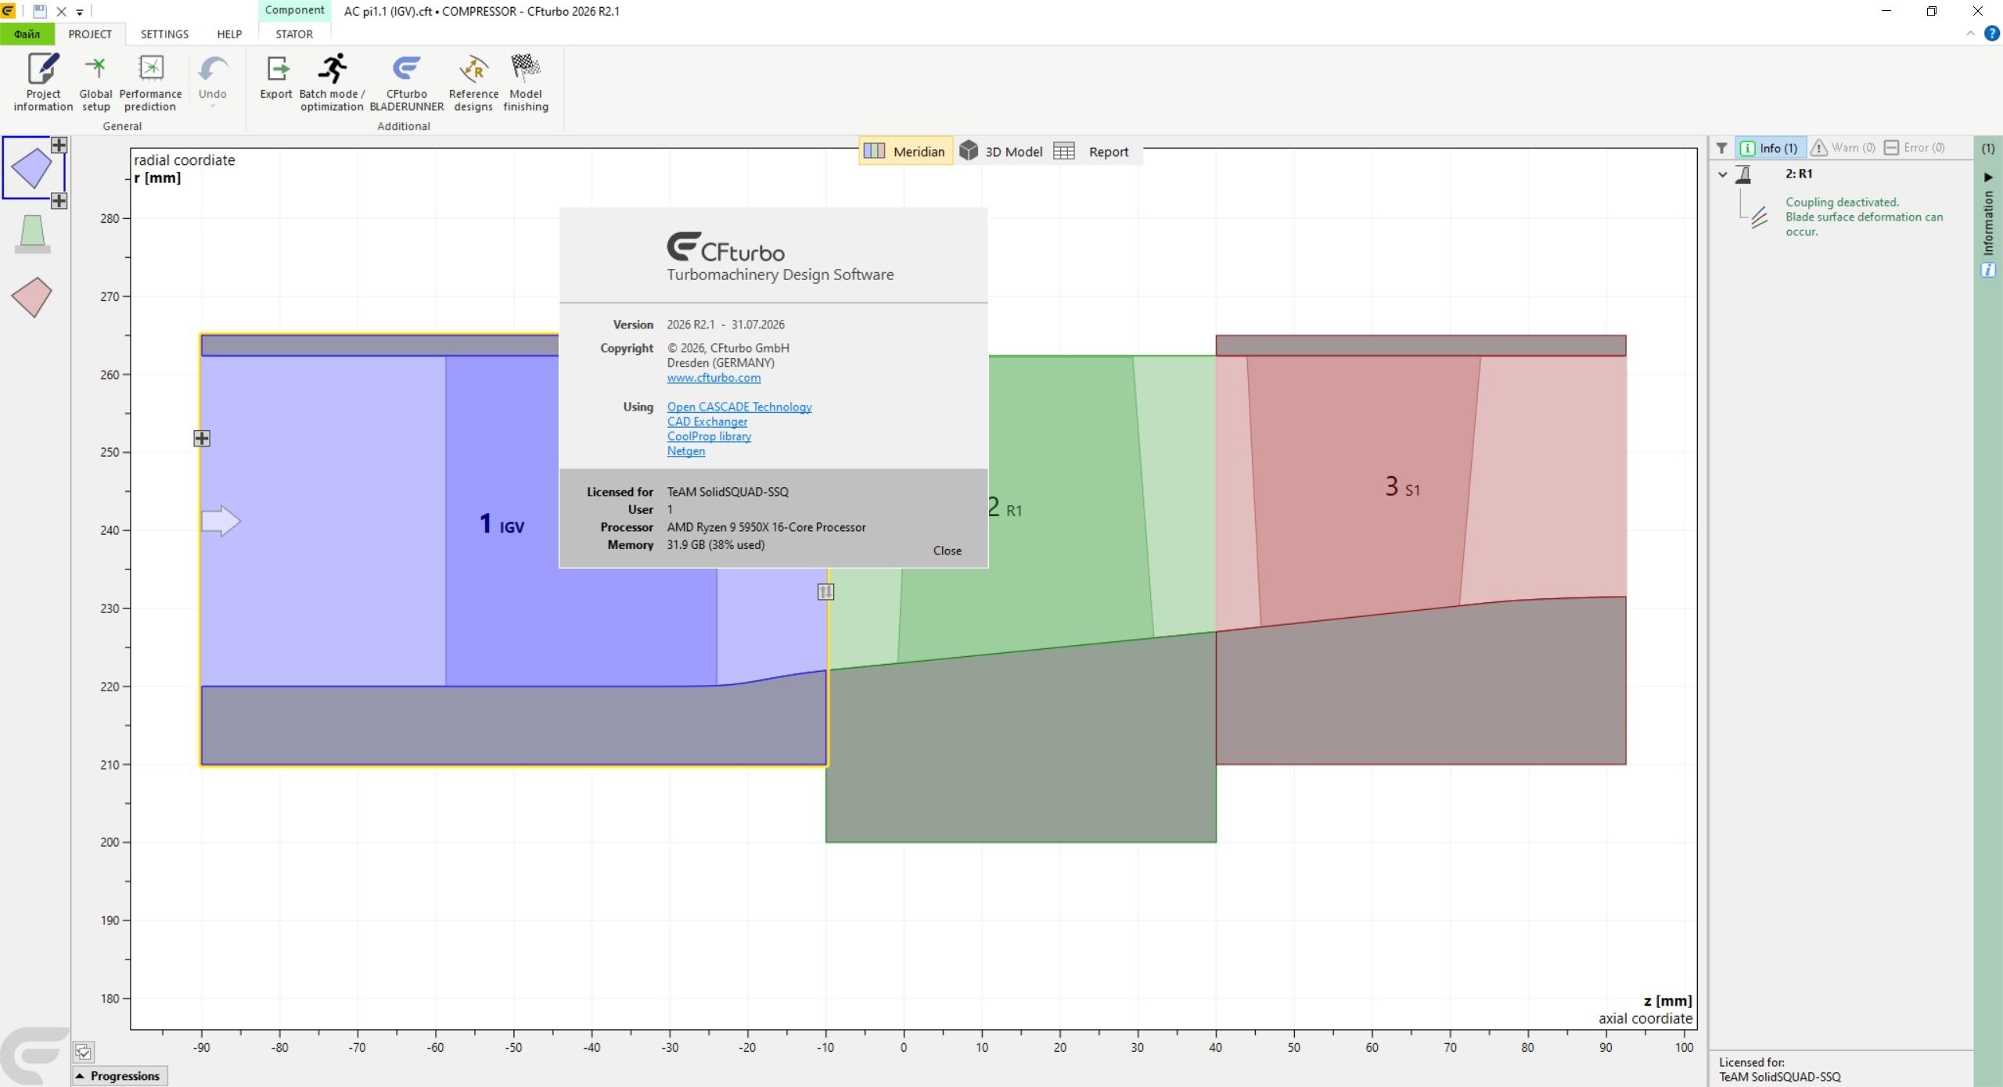Open the Undo history dropdown arrow
Viewport: 2003px width, 1087px height.
point(212,106)
